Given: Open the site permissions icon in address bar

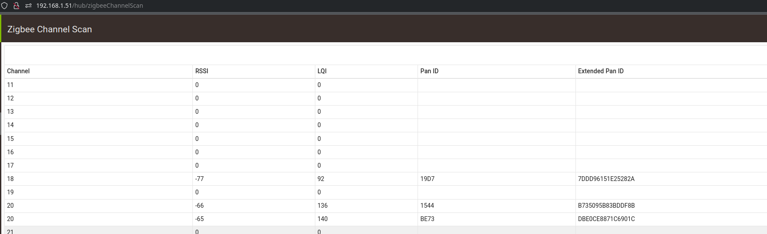Looking at the screenshot, I should coord(28,6).
